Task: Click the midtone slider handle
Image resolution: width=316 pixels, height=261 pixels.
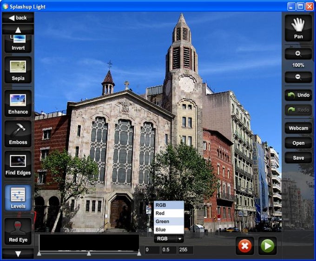Action: pos(89,254)
